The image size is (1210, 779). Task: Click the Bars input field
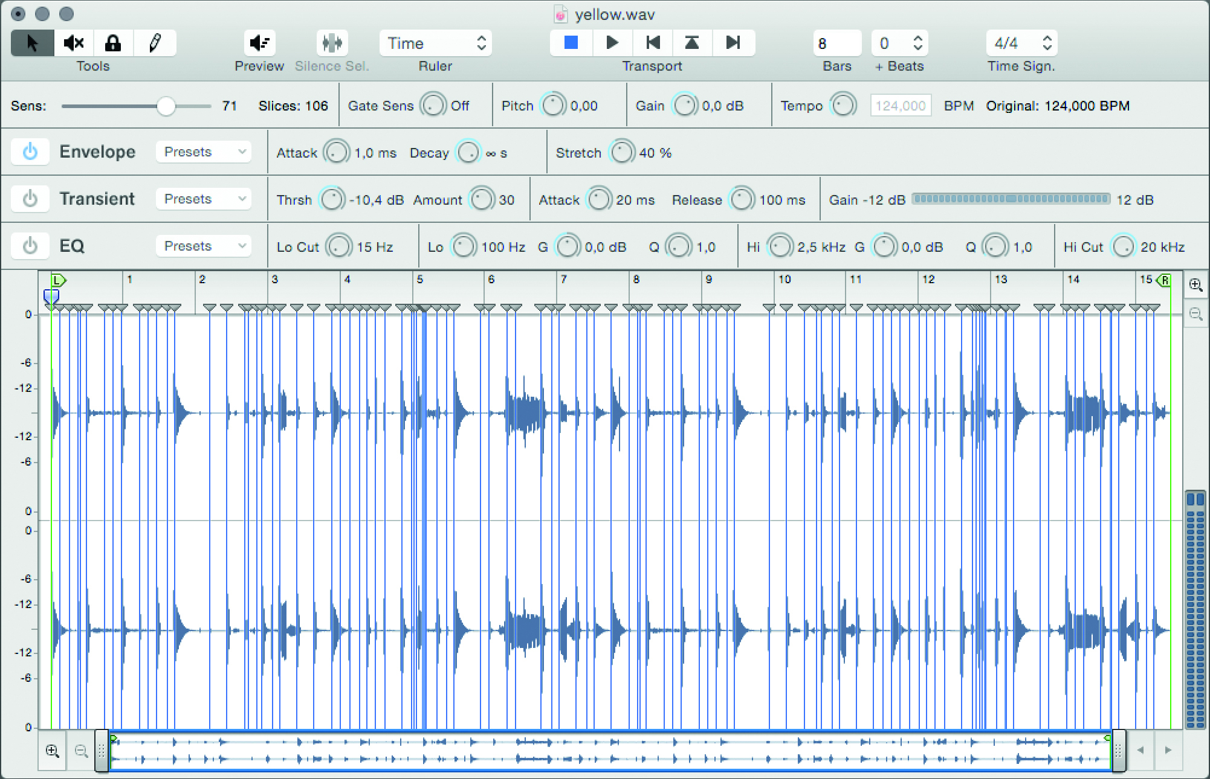tap(836, 43)
